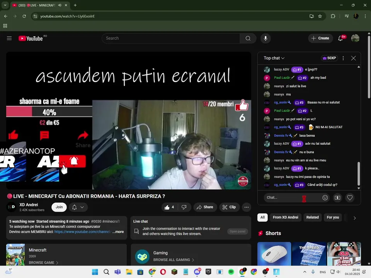Expand description with ...more
371x278 pixels.
[118, 232]
